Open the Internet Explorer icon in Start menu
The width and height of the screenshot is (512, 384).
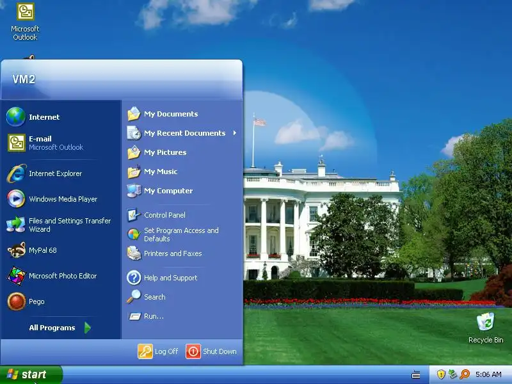pyautogui.click(x=17, y=173)
